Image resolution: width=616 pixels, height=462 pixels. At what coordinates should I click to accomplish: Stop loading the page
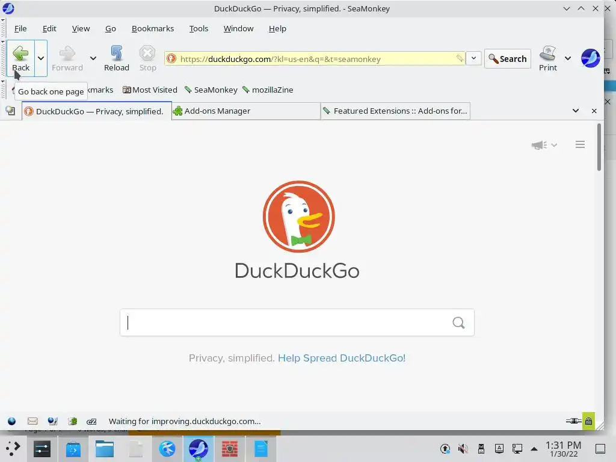pos(147,58)
